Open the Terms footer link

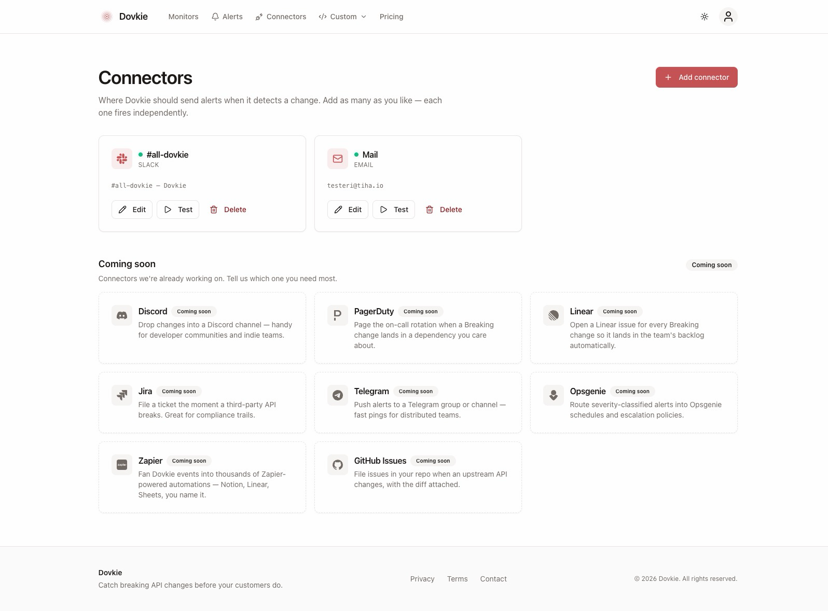click(x=457, y=579)
